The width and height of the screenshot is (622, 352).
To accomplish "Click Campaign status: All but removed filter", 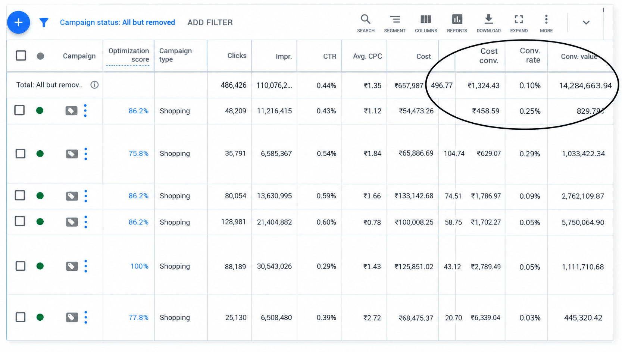I will pyautogui.click(x=118, y=22).
